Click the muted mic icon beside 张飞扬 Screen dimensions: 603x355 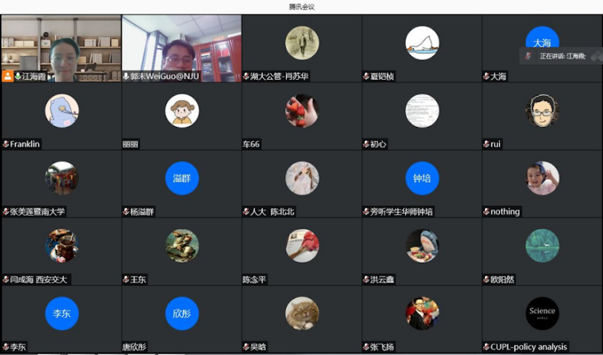[x=366, y=347]
